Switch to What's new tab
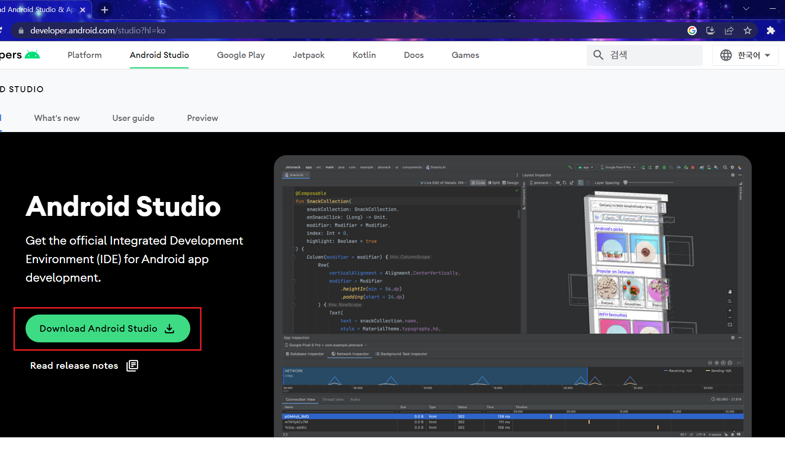This screenshot has height=454, width=785. (57, 118)
